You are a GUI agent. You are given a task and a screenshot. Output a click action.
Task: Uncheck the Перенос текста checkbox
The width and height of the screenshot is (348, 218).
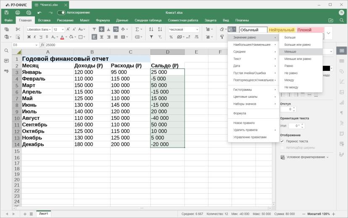click(282, 141)
